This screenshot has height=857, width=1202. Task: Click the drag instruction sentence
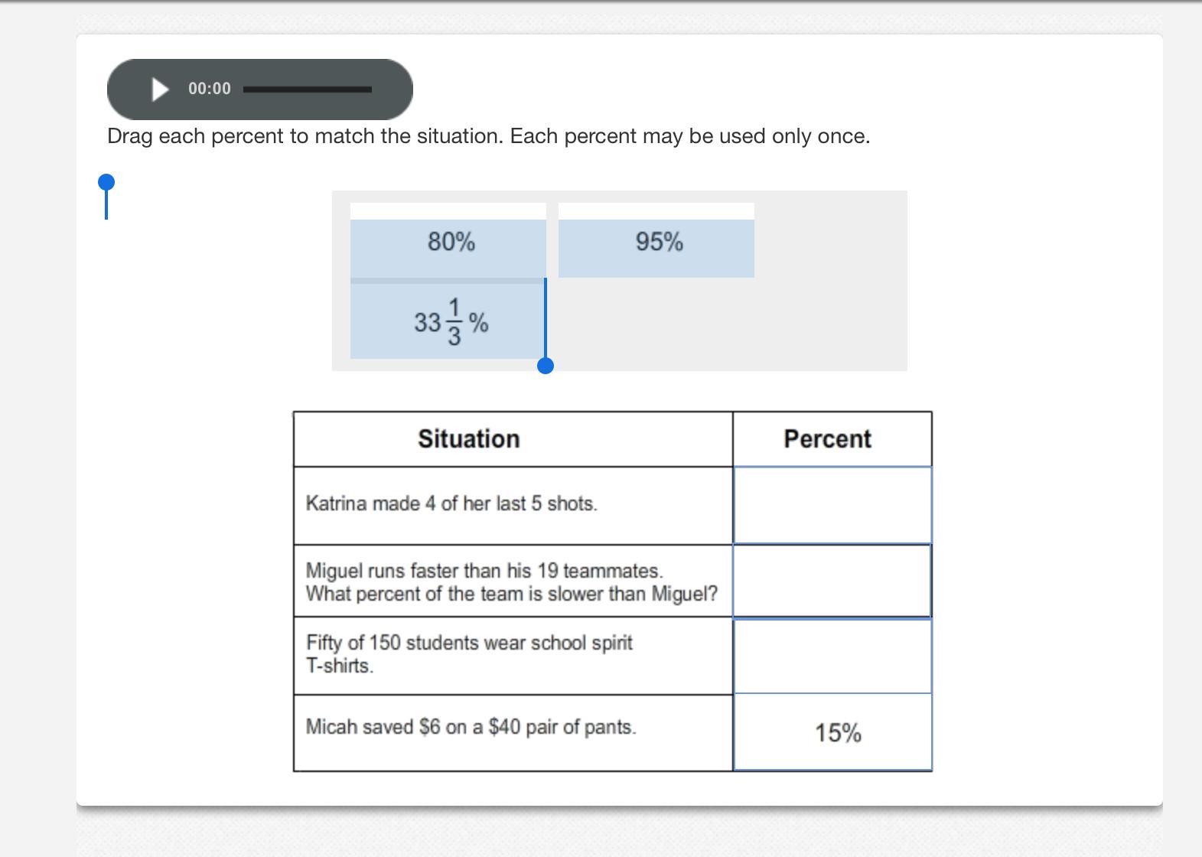488,136
